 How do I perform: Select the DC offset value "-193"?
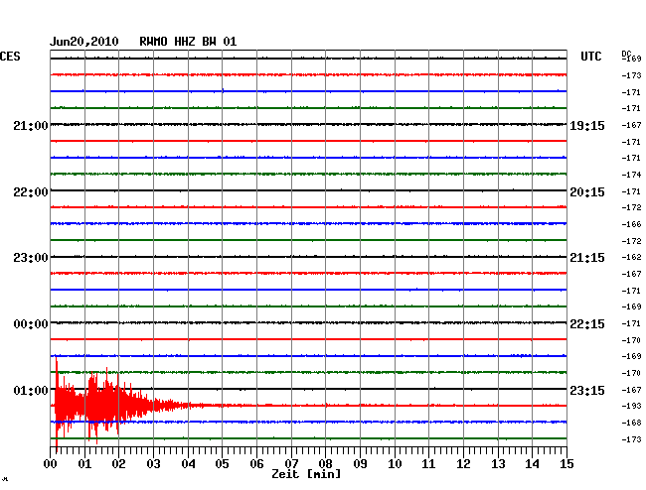pos(631,406)
